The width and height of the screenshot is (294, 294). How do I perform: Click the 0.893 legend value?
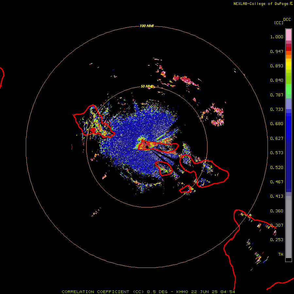(x=277, y=66)
